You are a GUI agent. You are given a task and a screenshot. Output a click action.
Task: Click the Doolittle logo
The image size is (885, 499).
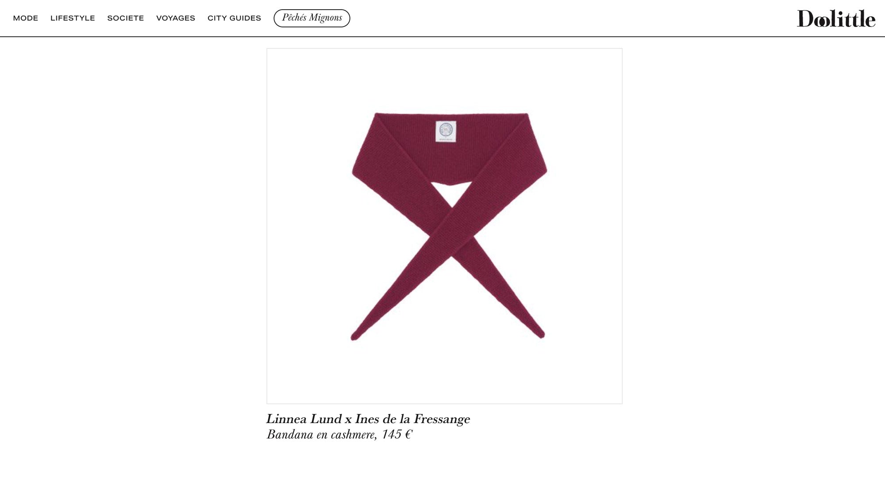[836, 19]
